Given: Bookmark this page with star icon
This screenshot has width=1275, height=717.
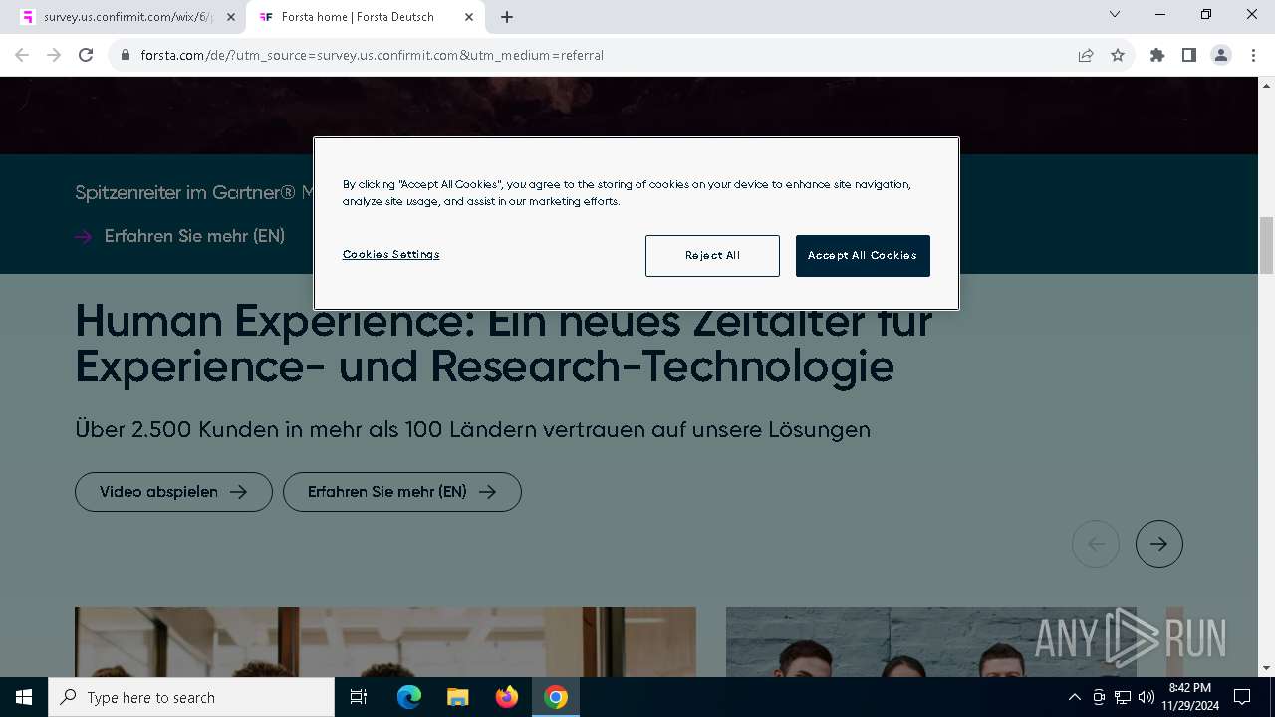Looking at the screenshot, I should coord(1118,55).
